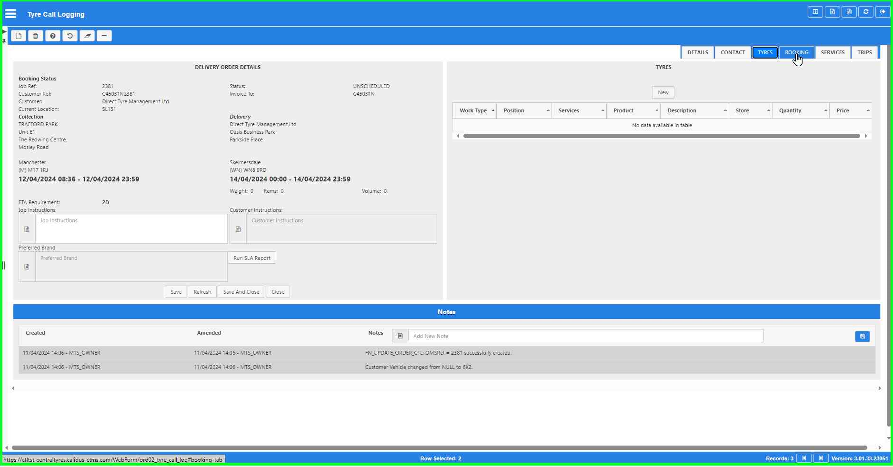The height and width of the screenshot is (467, 893).
Task: Click the pin icon at left edge
Action: pos(4,41)
